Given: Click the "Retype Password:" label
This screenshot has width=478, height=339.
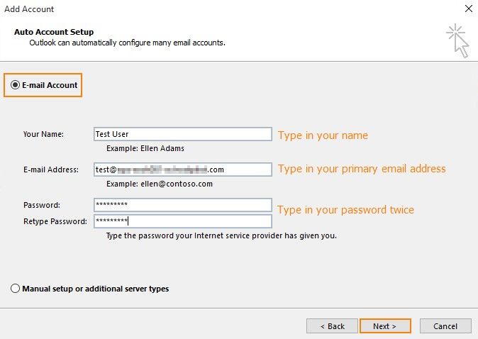Looking at the screenshot, I should coord(55,221).
